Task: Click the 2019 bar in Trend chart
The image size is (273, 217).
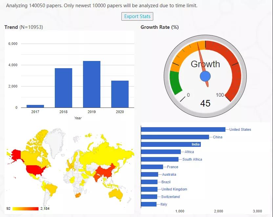Action: (x=92, y=84)
